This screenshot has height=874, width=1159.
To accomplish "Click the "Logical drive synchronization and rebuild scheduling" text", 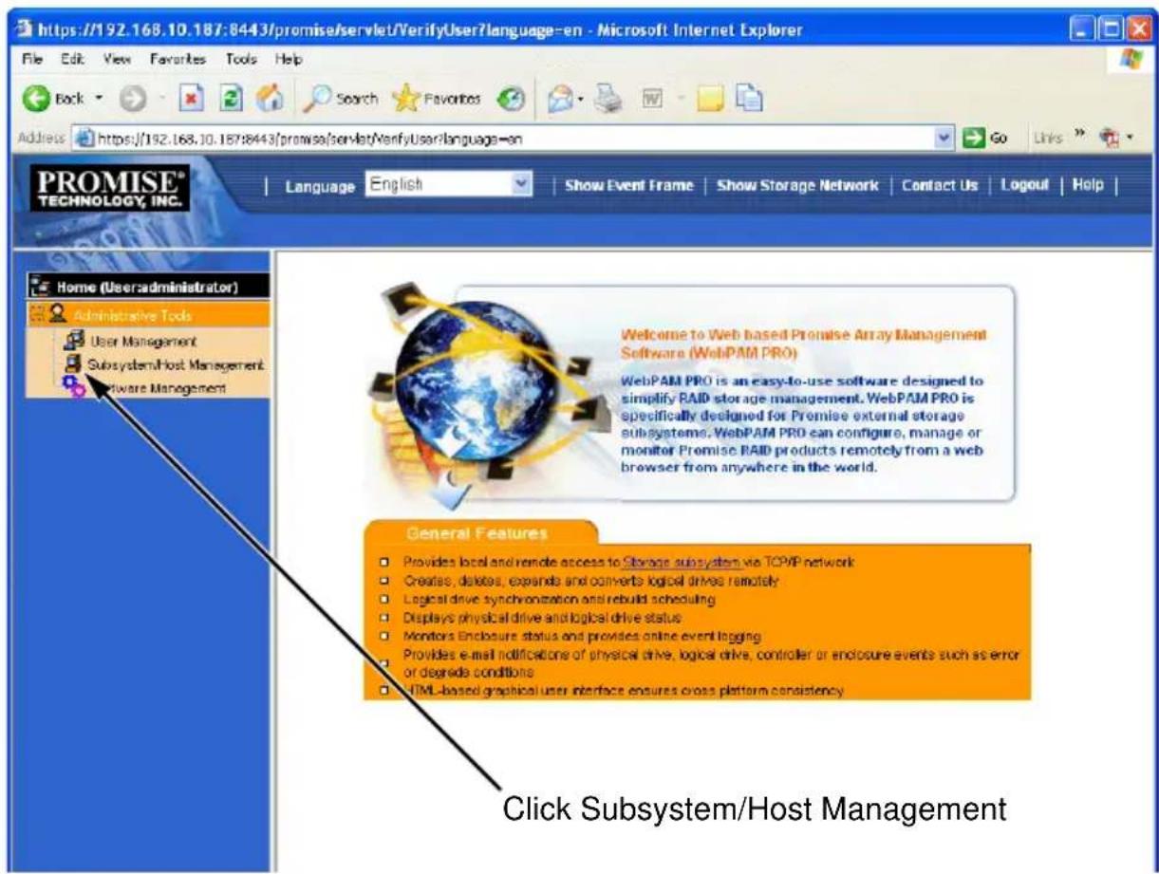I will coord(559,600).
